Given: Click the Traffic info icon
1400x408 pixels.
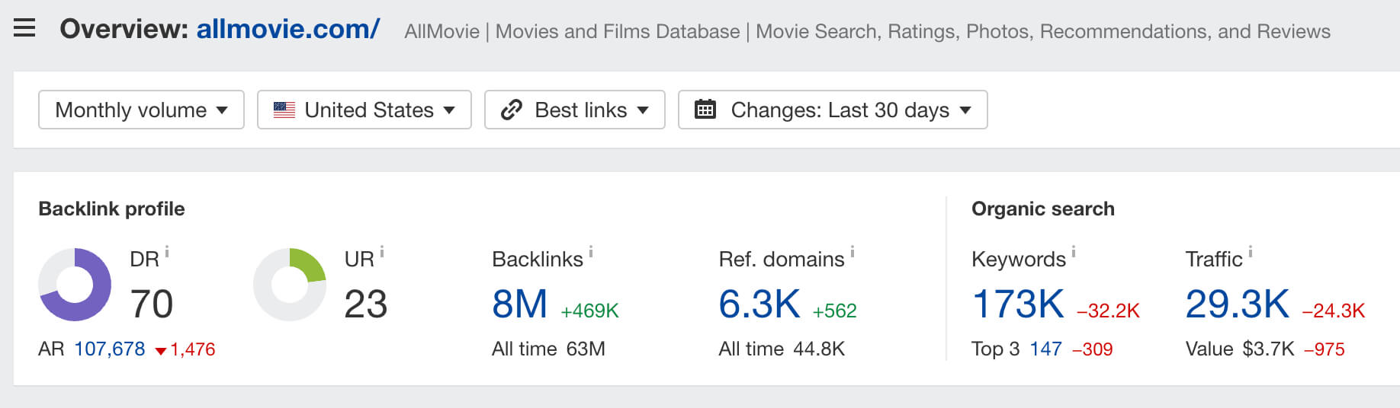Looking at the screenshot, I should tap(1251, 251).
